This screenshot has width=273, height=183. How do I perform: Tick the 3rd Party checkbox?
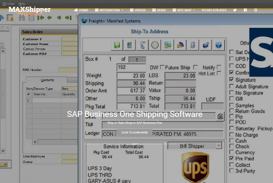pyautogui.click(x=232, y=170)
